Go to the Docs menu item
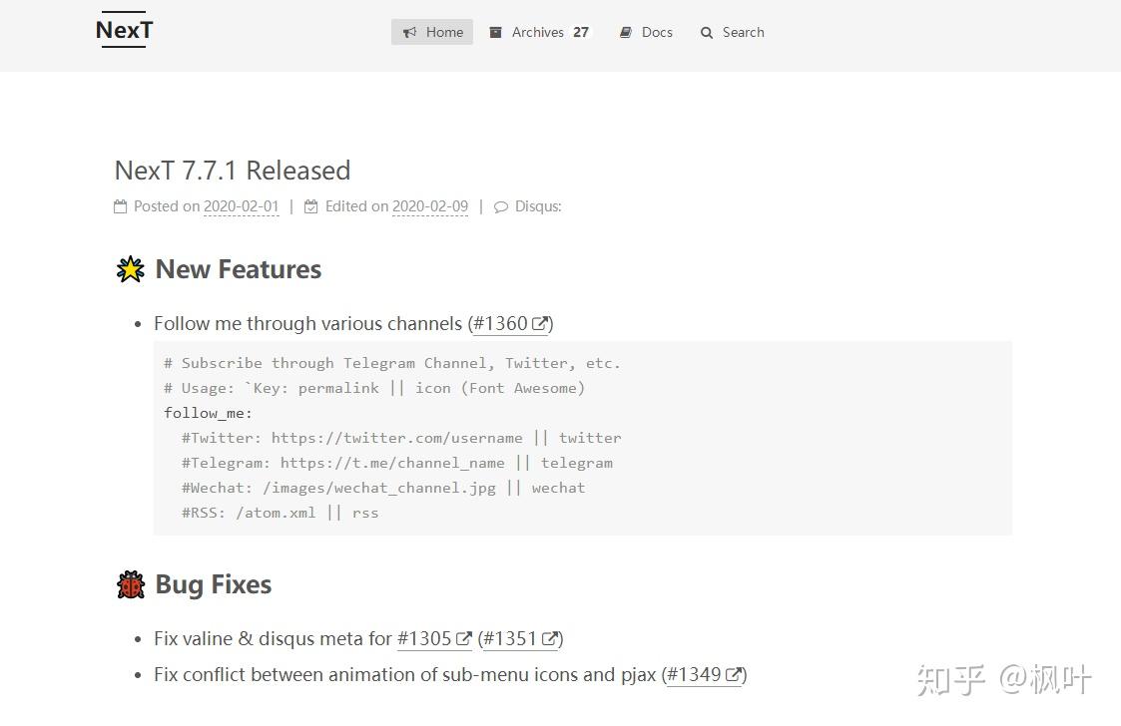Image resolution: width=1121 pixels, height=726 pixels. point(656,32)
